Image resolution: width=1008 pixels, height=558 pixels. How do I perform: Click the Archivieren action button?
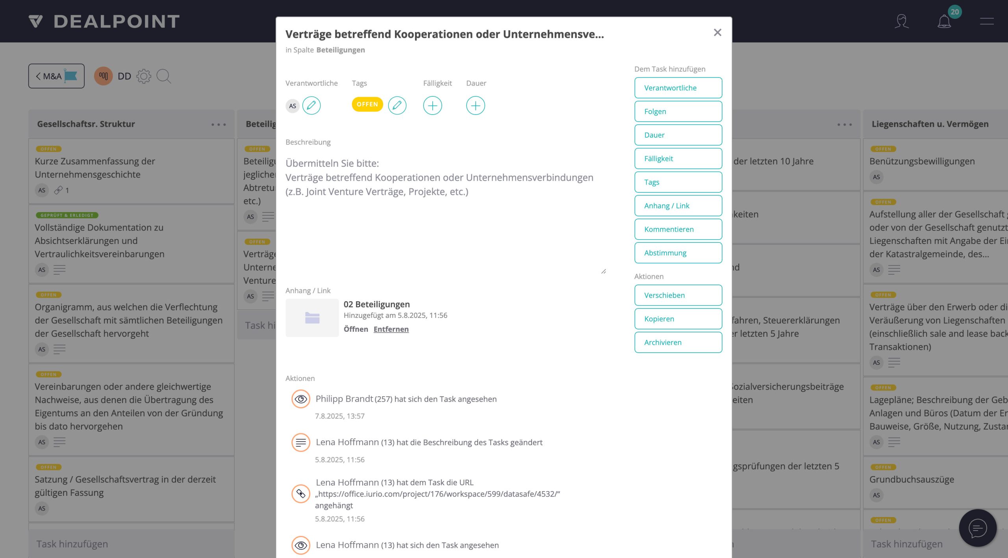678,342
